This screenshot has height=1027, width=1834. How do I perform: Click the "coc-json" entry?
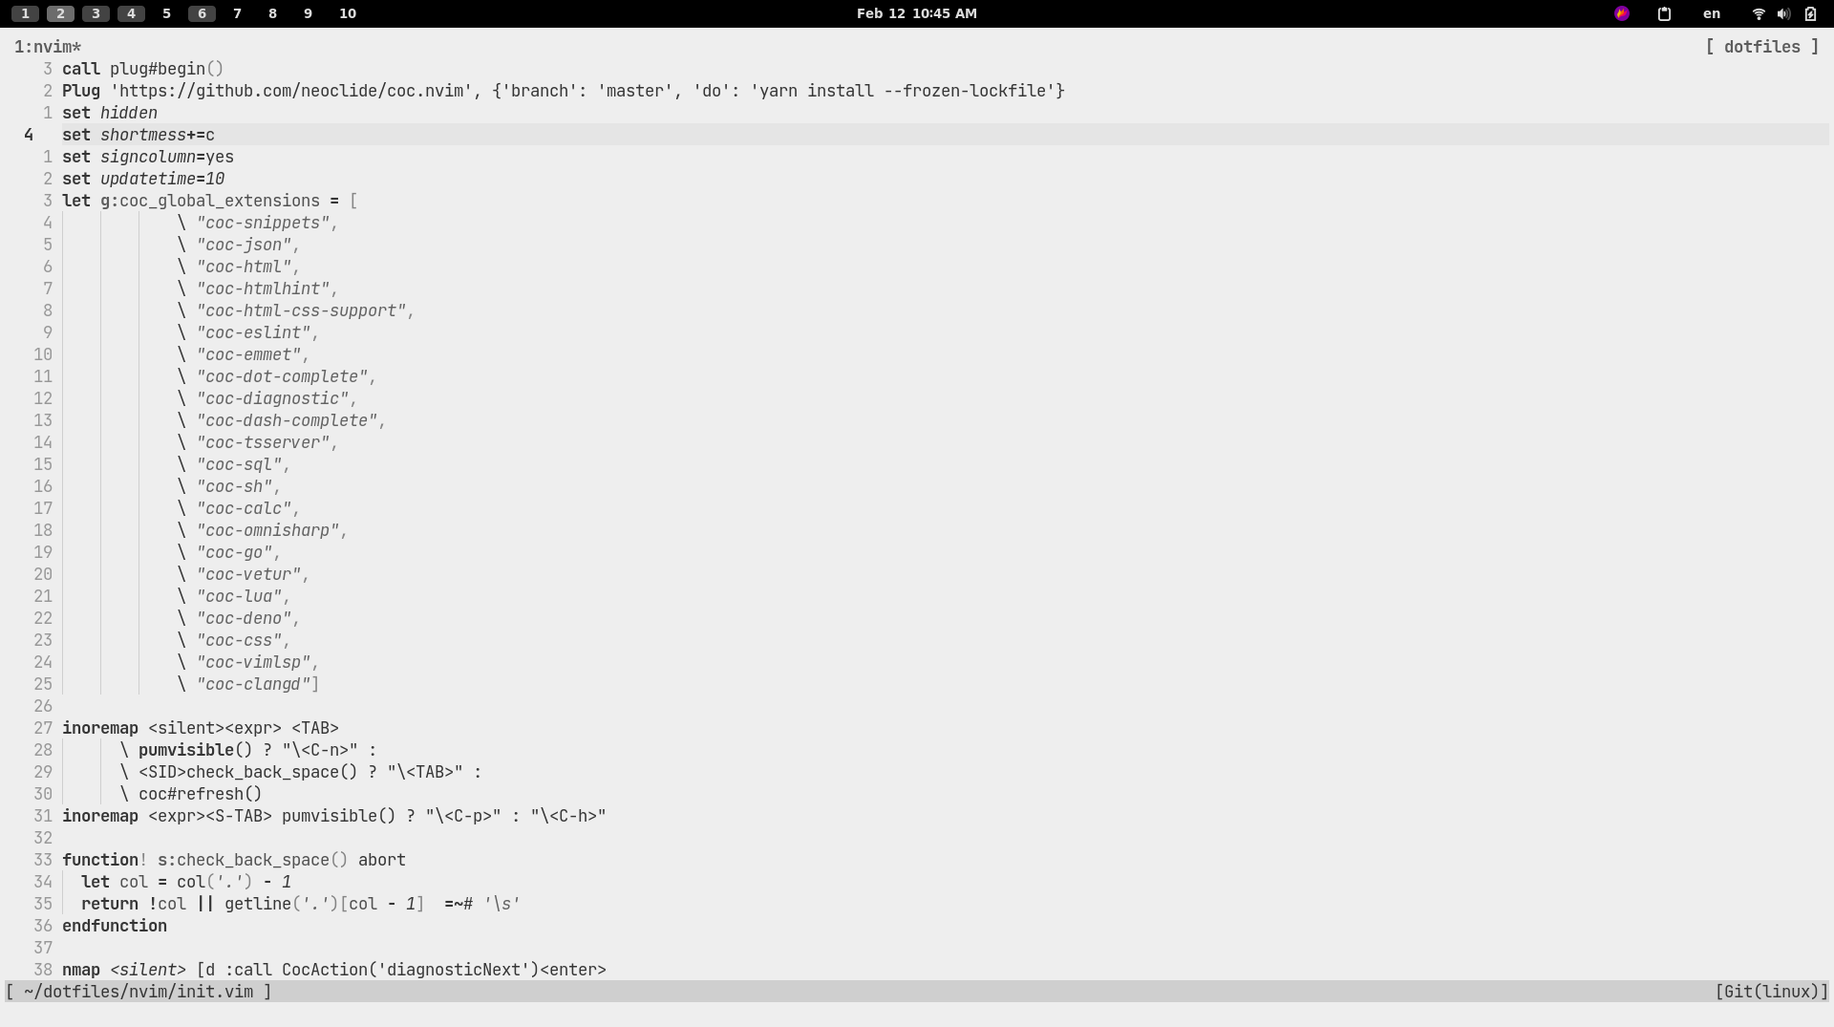[x=244, y=245]
